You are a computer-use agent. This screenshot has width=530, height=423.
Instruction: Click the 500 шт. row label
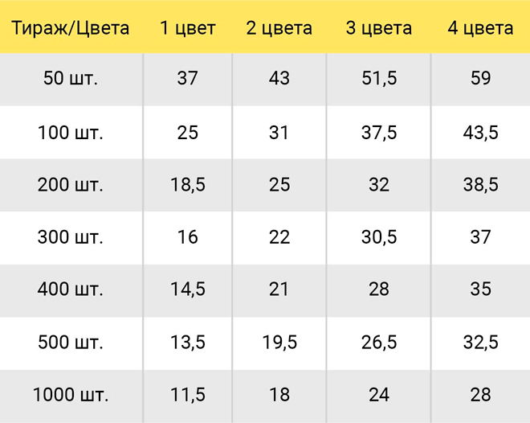71,342
